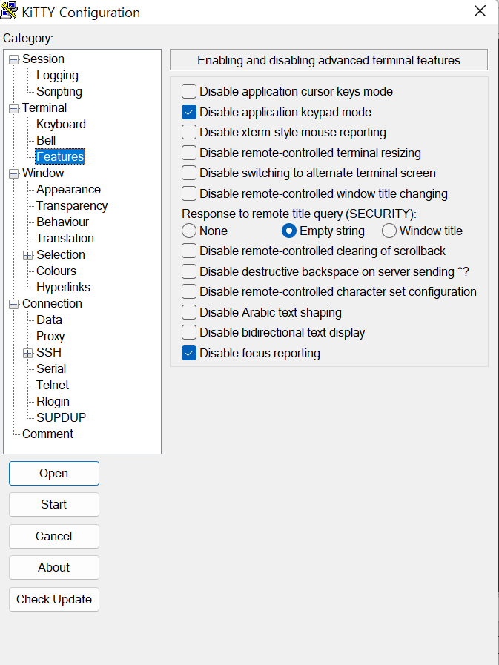Image resolution: width=499 pixels, height=665 pixels.
Task: Collapse the Window tree node
Action: [14, 173]
